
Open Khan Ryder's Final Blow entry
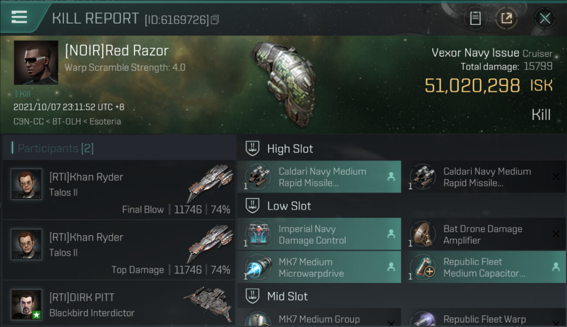pos(119,191)
